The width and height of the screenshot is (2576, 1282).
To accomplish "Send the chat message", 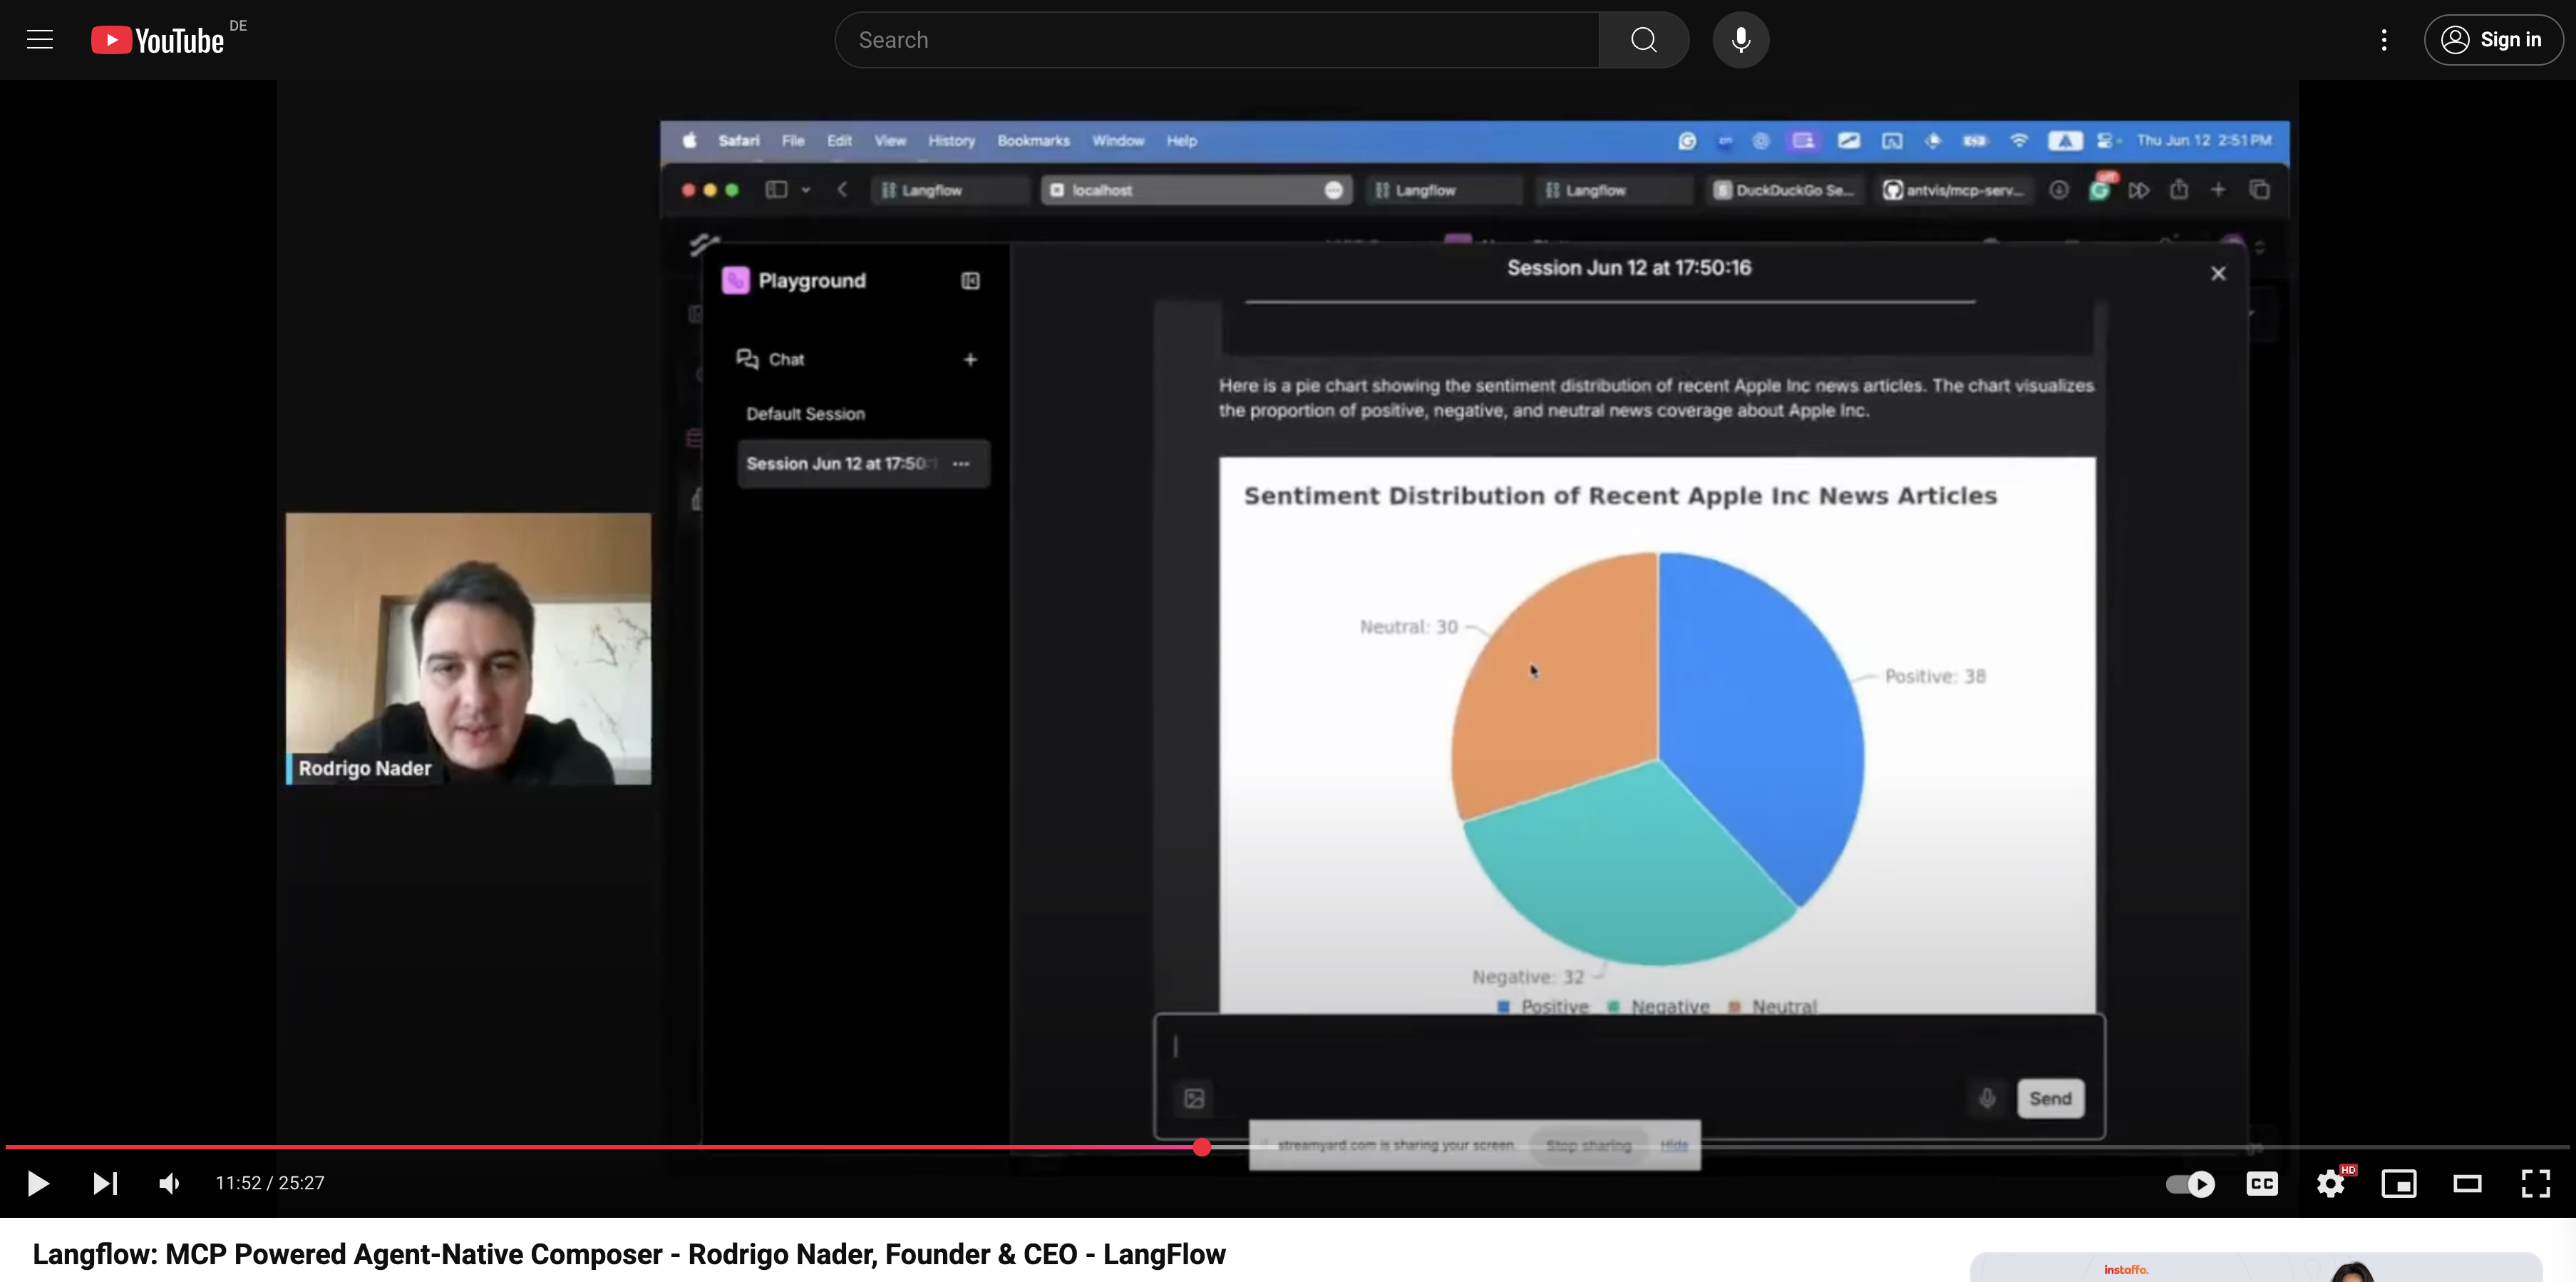I will point(2050,1098).
